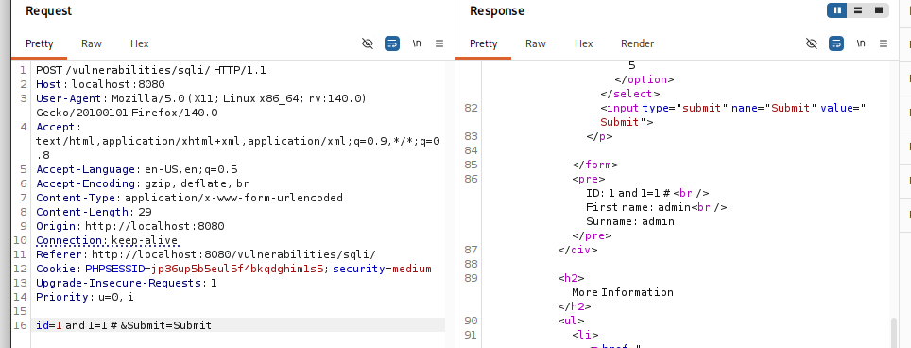Click the opening '<pre>' tag in Response
911x348 pixels.
coord(589,179)
